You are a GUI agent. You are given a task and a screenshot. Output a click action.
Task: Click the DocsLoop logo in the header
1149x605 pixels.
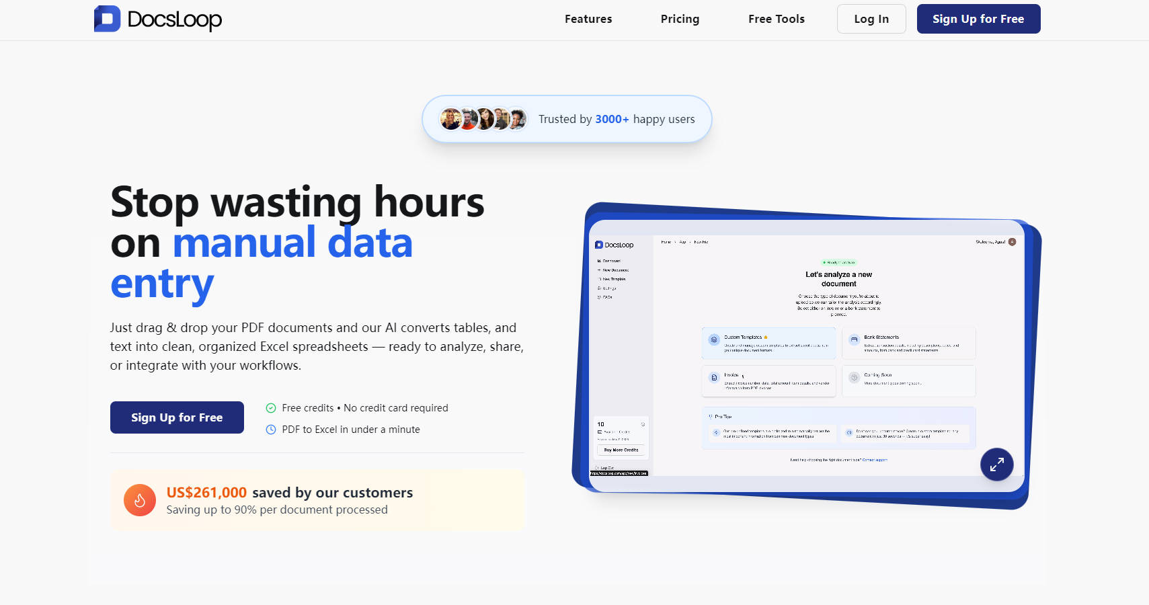coord(158,19)
